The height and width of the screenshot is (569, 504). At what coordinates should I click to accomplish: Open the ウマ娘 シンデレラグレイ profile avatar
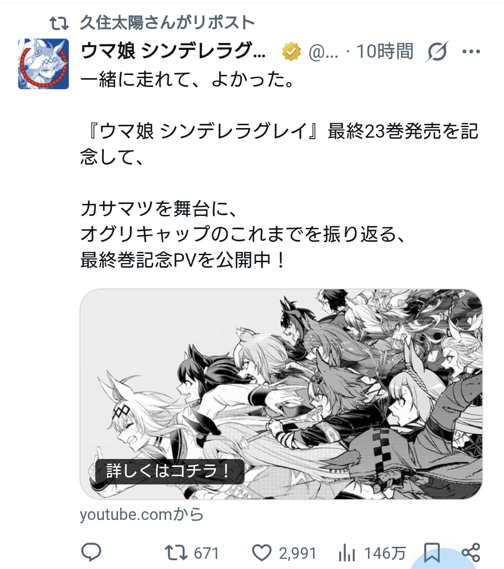point(43,64)
